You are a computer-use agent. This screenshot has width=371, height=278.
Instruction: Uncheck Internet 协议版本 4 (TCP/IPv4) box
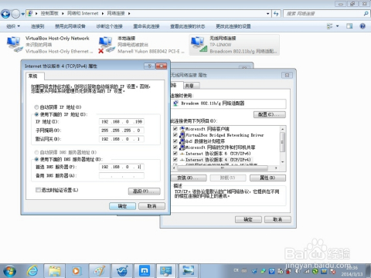pos(175,160)
